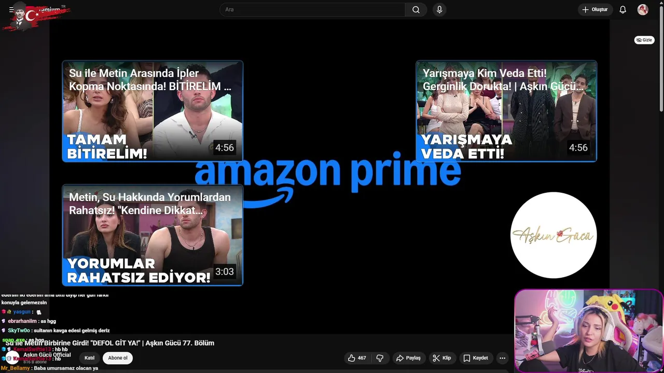Click the video title 'Su ile Metin Birbirine Girdi!'
The image size is (664, 373).
click(109, 343)
